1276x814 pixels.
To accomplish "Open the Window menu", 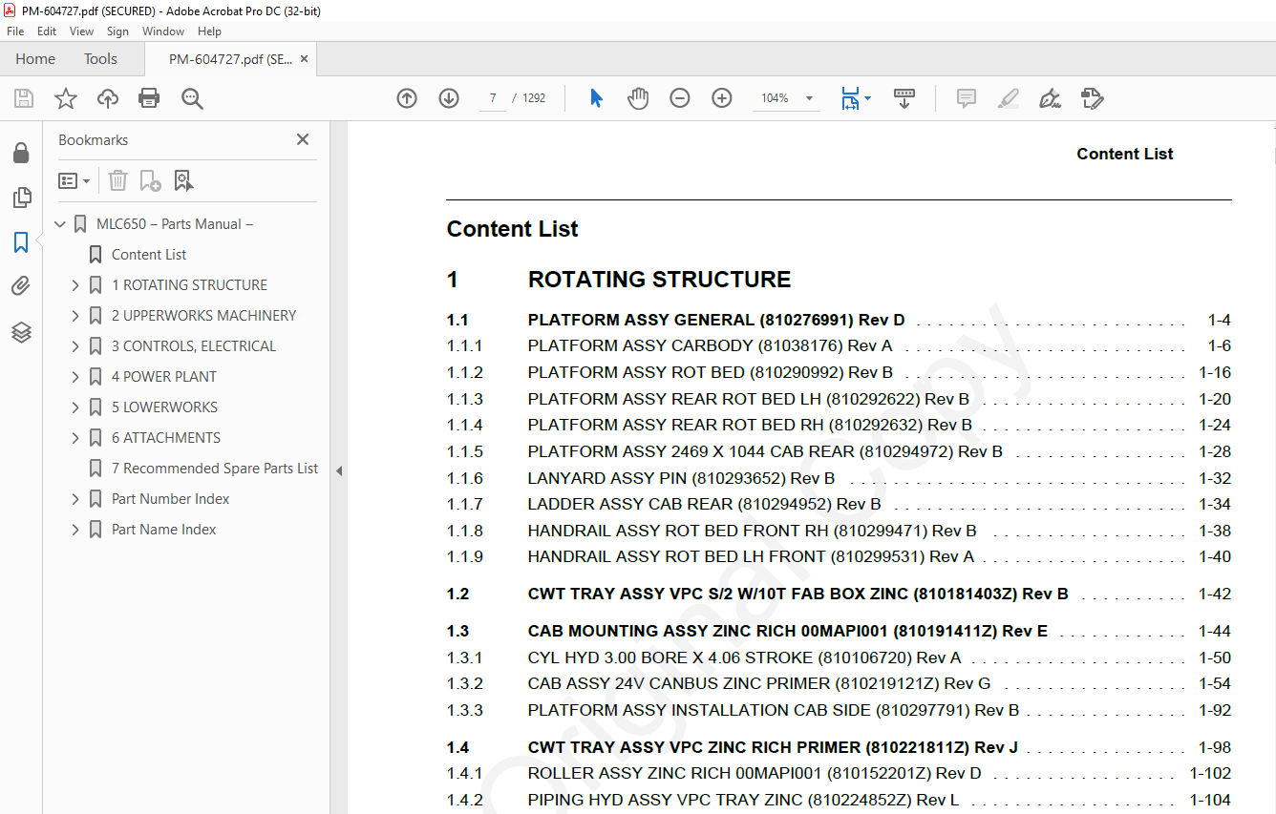I will coord(163,31).
